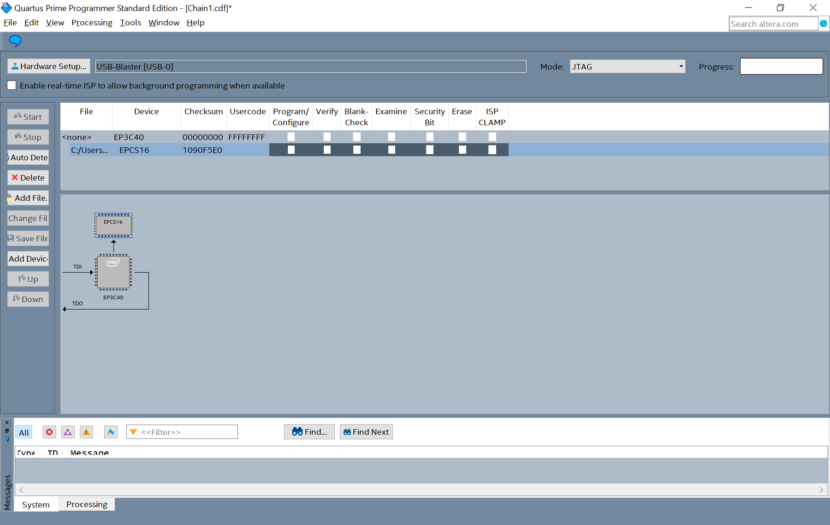
Task: Show only error messages with red X filter
Action: [49, 432]
